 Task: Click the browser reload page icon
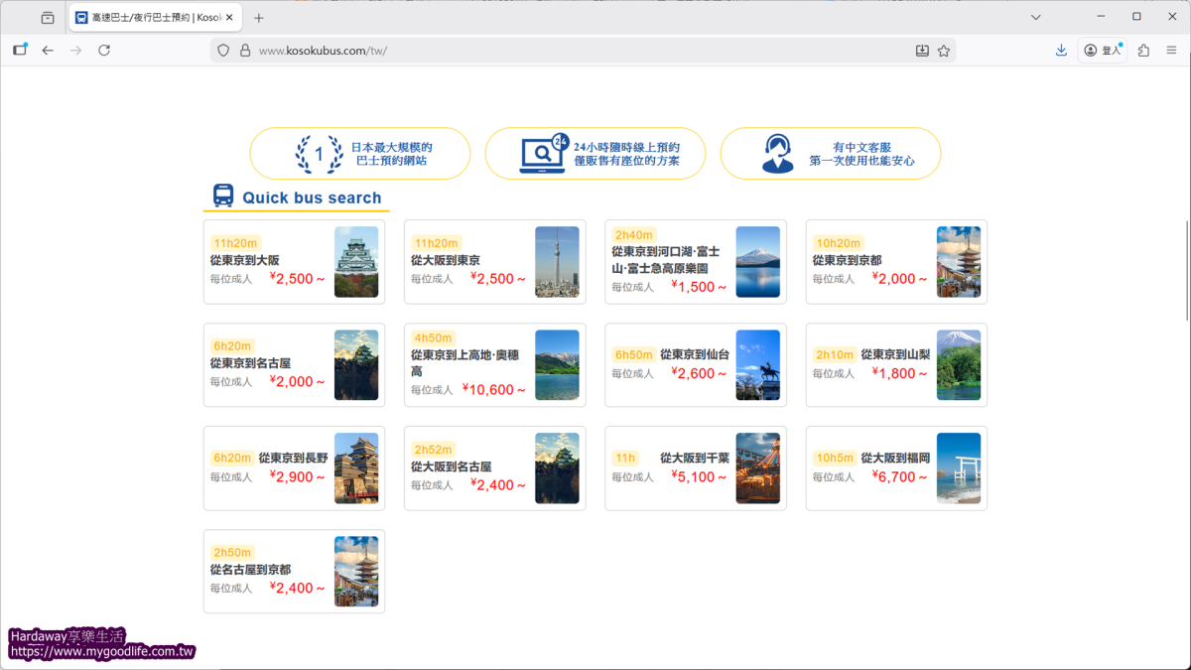104,51
